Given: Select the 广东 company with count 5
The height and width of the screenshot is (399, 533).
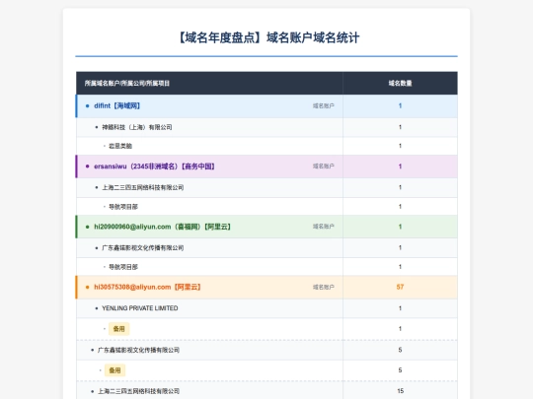Looking at the screenshot, I should point(138,350).
